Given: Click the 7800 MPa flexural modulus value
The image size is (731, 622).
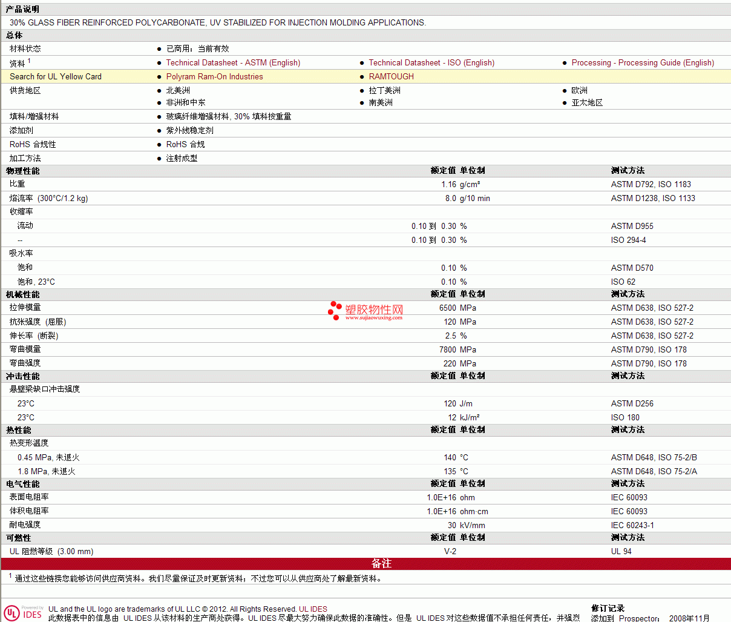Looking at the screenshot, I should pos(457,349).
